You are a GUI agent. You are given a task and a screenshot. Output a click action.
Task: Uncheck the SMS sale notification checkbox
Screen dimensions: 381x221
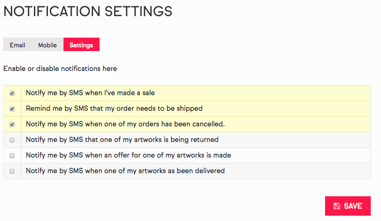click(12, 93)
